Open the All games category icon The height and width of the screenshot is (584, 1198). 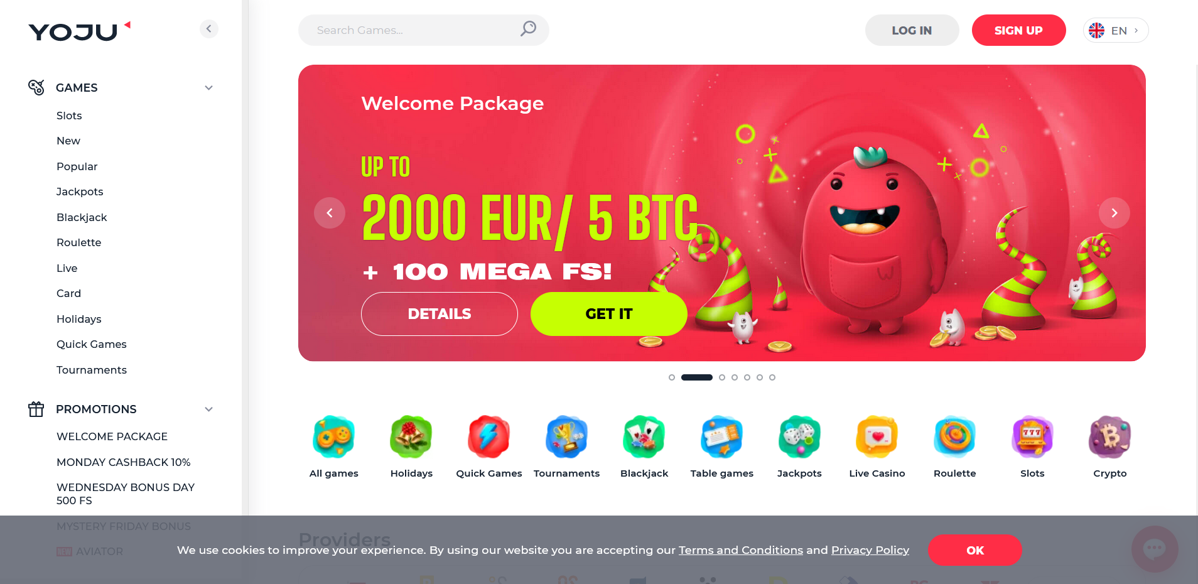[x=333, y=436]
